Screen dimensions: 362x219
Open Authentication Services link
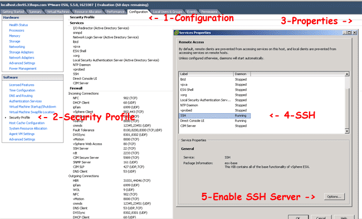26,101
